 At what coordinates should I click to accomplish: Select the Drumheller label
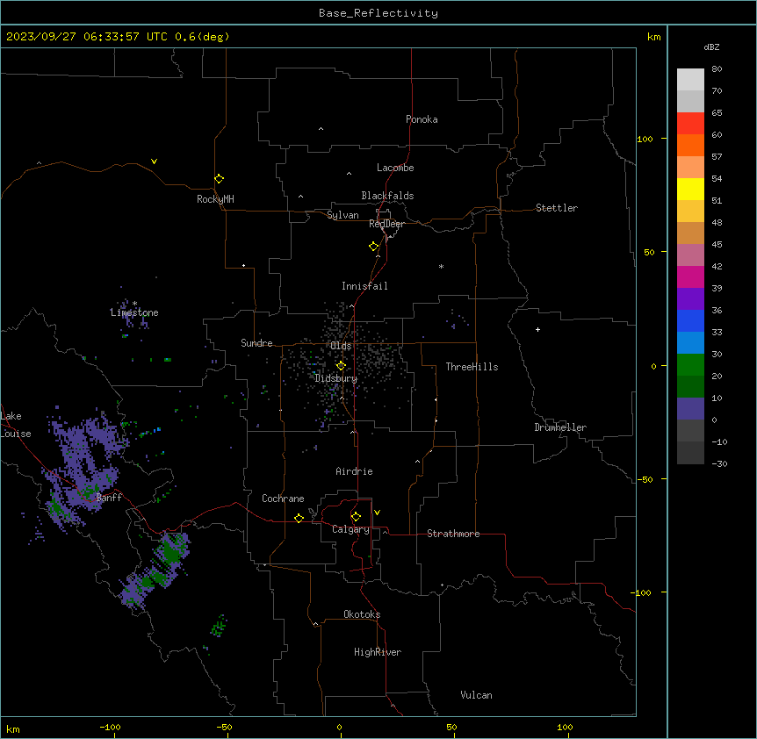560,427
